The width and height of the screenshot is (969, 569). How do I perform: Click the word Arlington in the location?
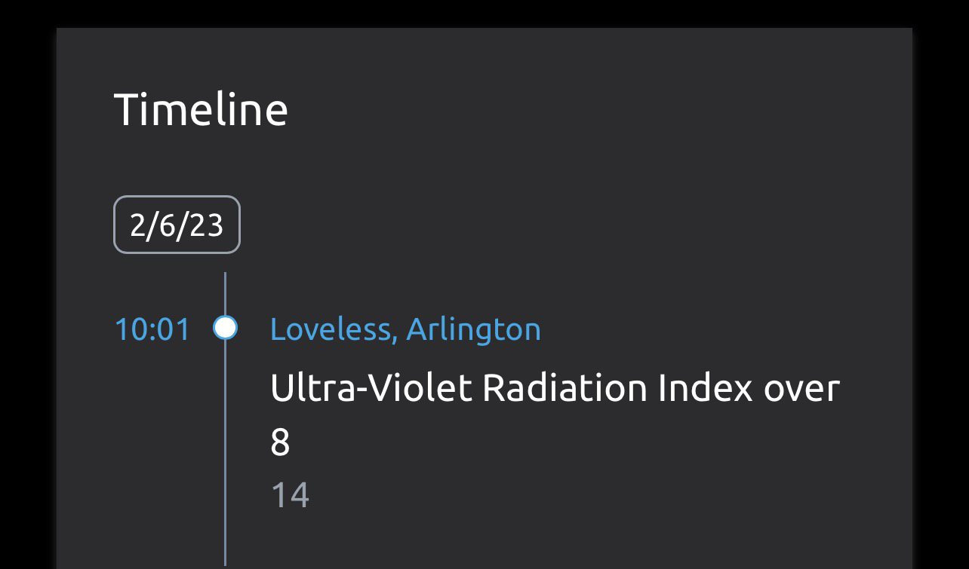tap(473, 329)
